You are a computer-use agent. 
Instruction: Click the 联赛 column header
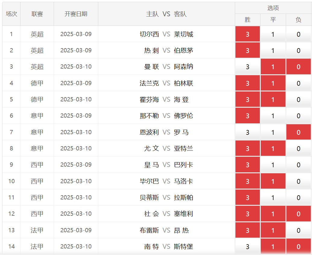coord(37,14)
